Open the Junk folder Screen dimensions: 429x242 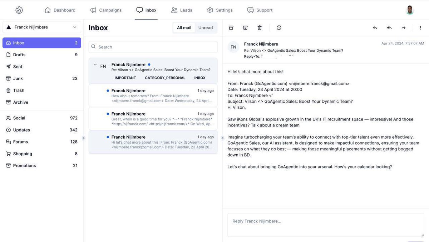18,77
